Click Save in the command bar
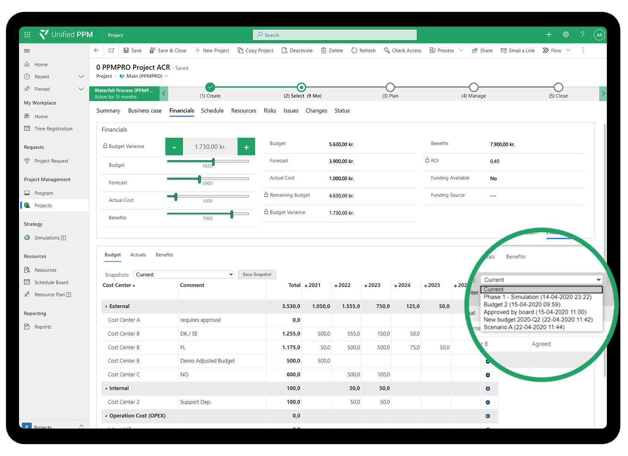The width and height of the screenshot is (628, 456). [132, 50]
